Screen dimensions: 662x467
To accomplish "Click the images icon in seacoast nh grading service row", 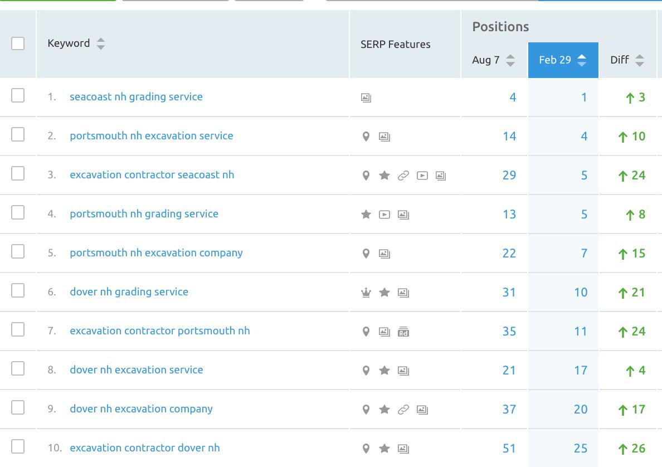I will click(366, 98).
